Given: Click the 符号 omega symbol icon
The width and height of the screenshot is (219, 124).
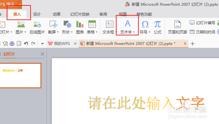Looking at the screenshot, I should [x=145, y=24].
